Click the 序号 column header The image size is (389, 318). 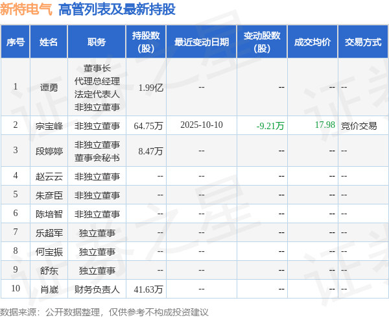[x=16, y=42]
